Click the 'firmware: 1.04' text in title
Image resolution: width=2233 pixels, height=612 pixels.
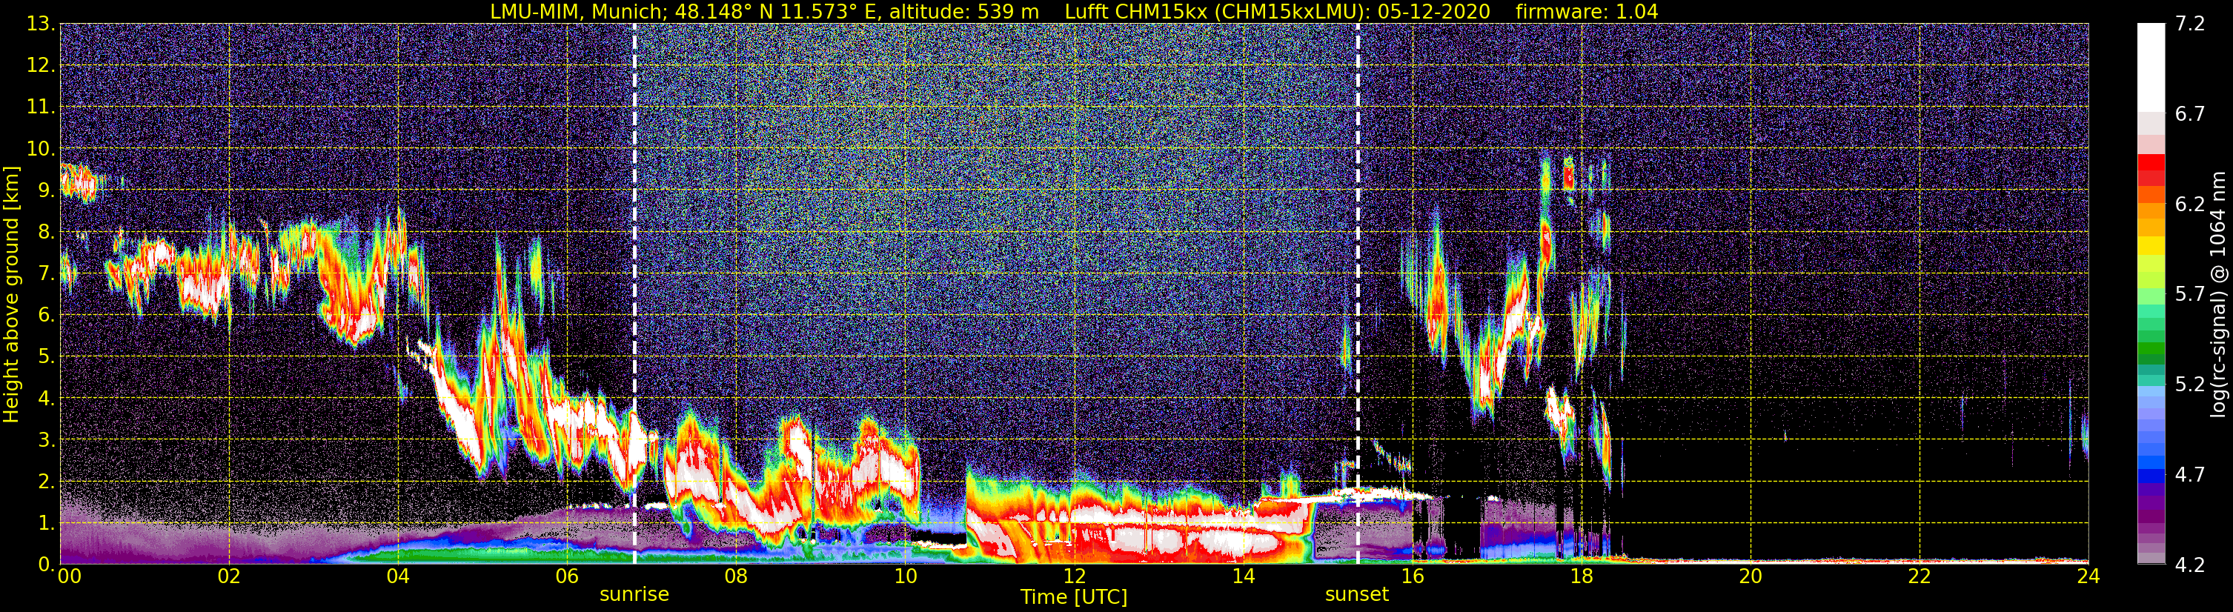pyautogui.click(x=1586, y=11)
